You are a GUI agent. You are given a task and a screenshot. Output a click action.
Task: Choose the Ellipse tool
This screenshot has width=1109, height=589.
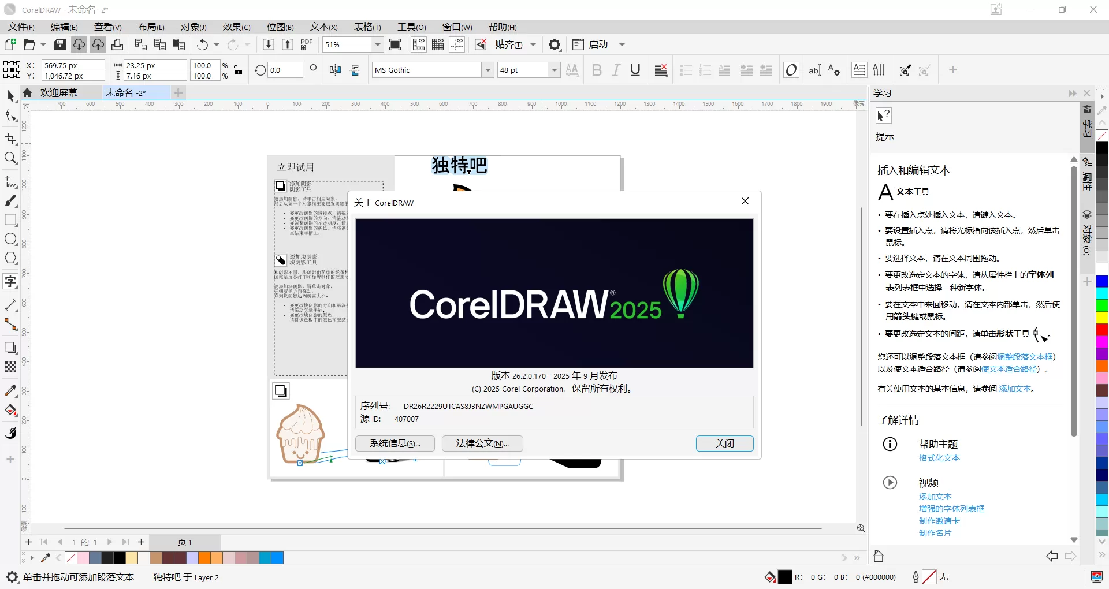[10, 239]
